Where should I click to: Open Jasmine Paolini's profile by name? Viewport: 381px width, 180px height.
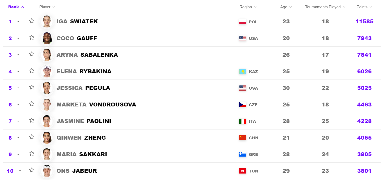(84, 121)
